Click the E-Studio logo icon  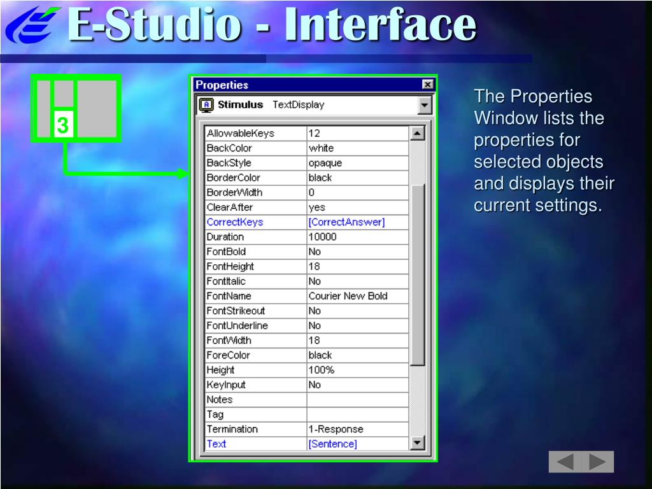pyautogui.click(x=32, y=24)
